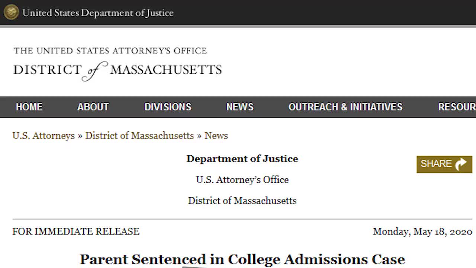This screenshot has height=268, width=476.
Task: Click centered District of Massachusetts text above release line
Action: point(242,201)
